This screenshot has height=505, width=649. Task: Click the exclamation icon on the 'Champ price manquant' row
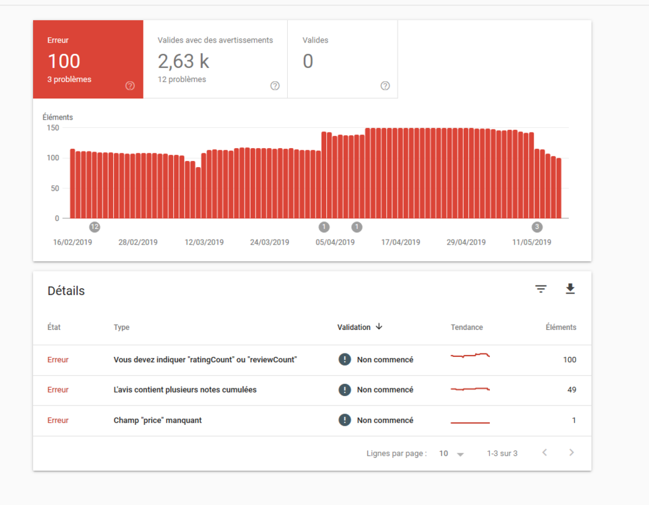344,420
